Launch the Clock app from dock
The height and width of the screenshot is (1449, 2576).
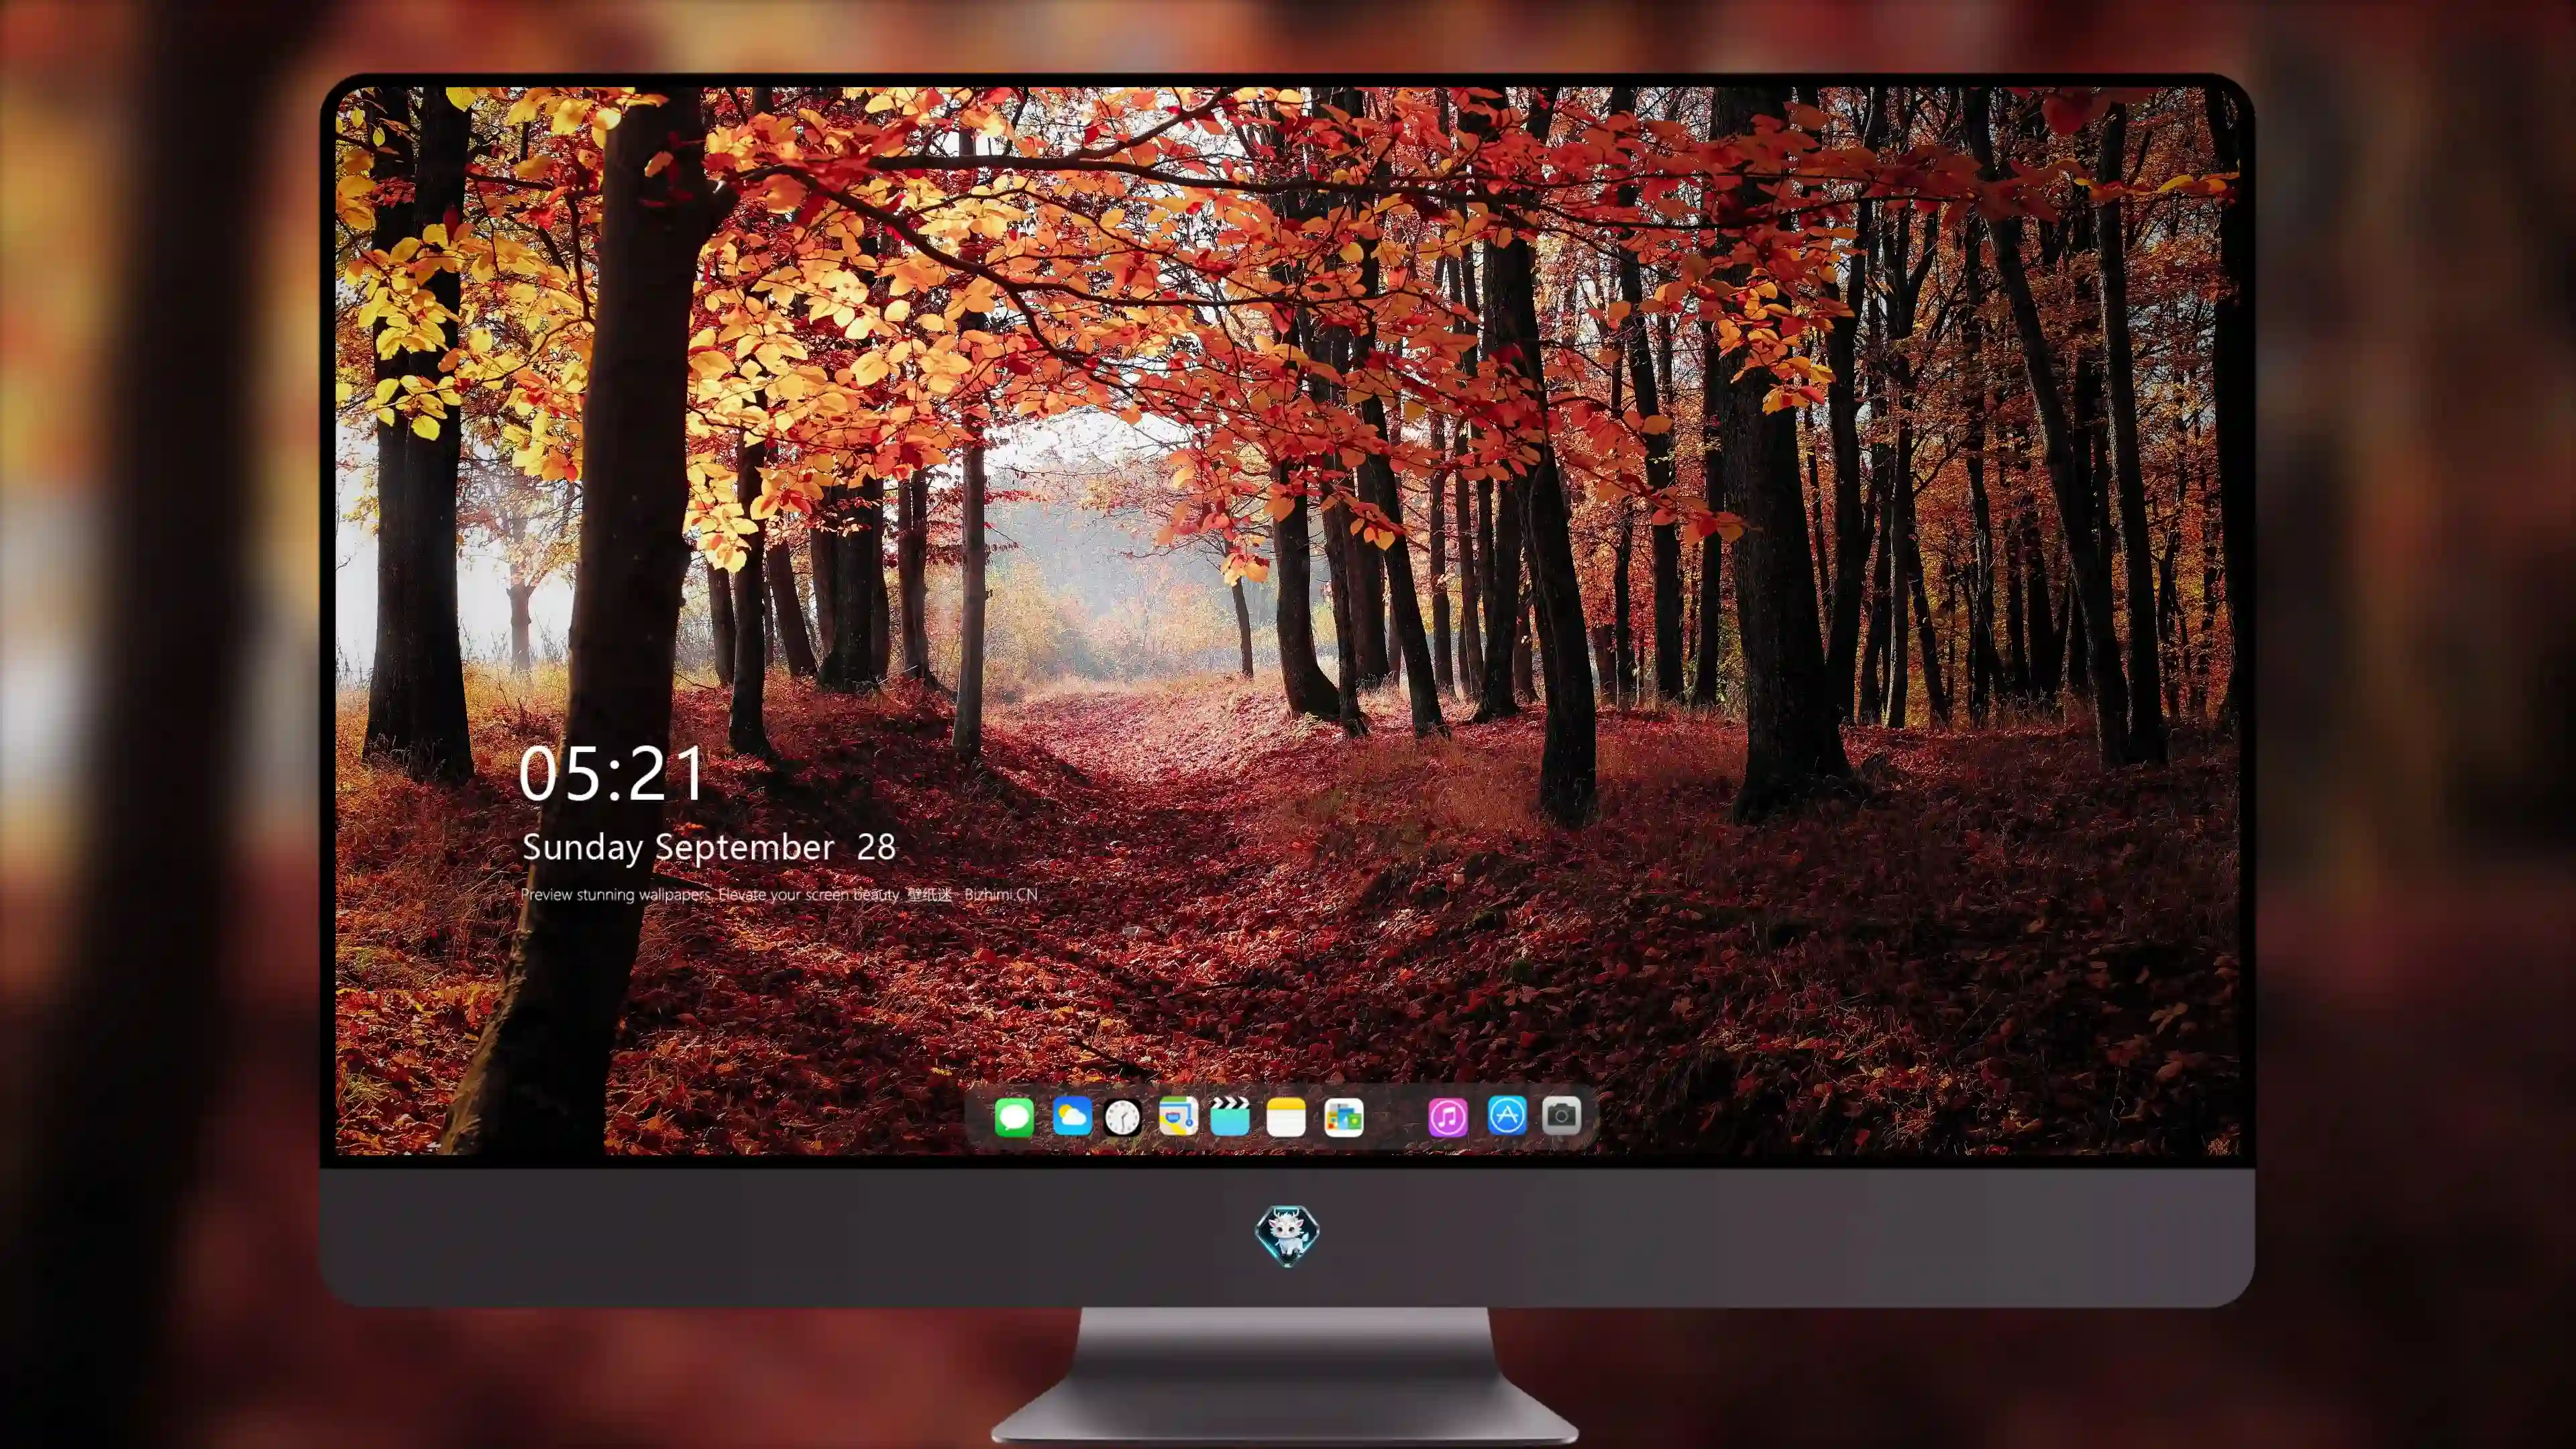coord(1122,1117)
